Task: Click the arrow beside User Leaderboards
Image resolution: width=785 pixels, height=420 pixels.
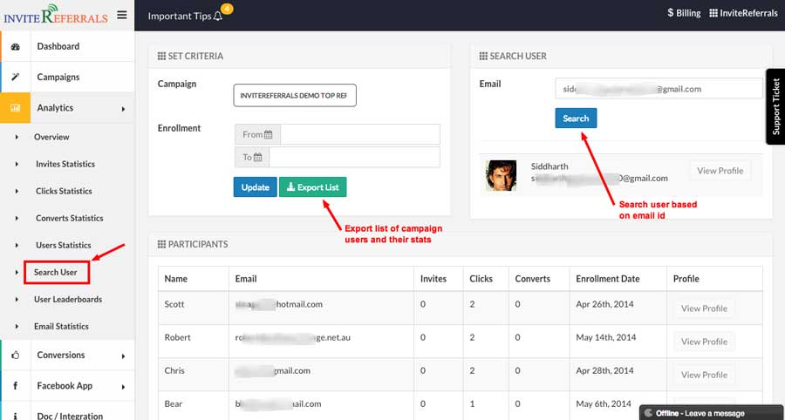Action: (x=17, y=300)
